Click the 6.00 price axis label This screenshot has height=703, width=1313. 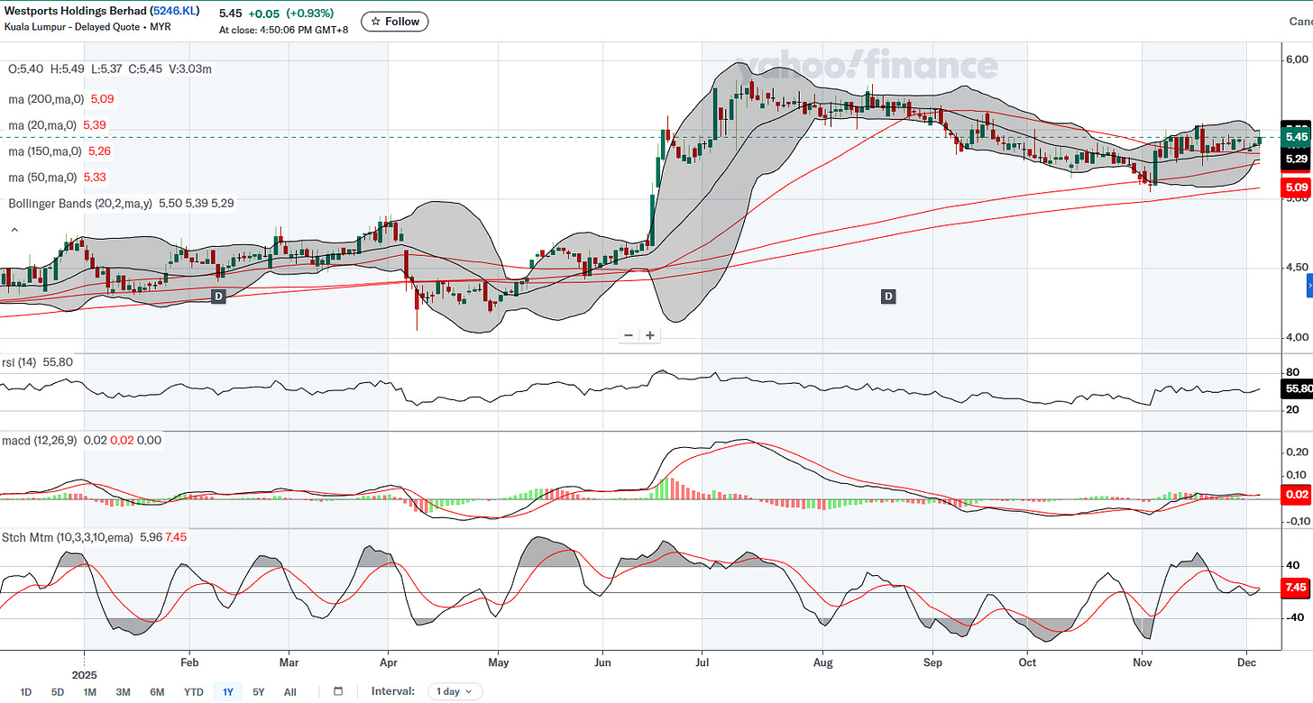click(1296, 60)
